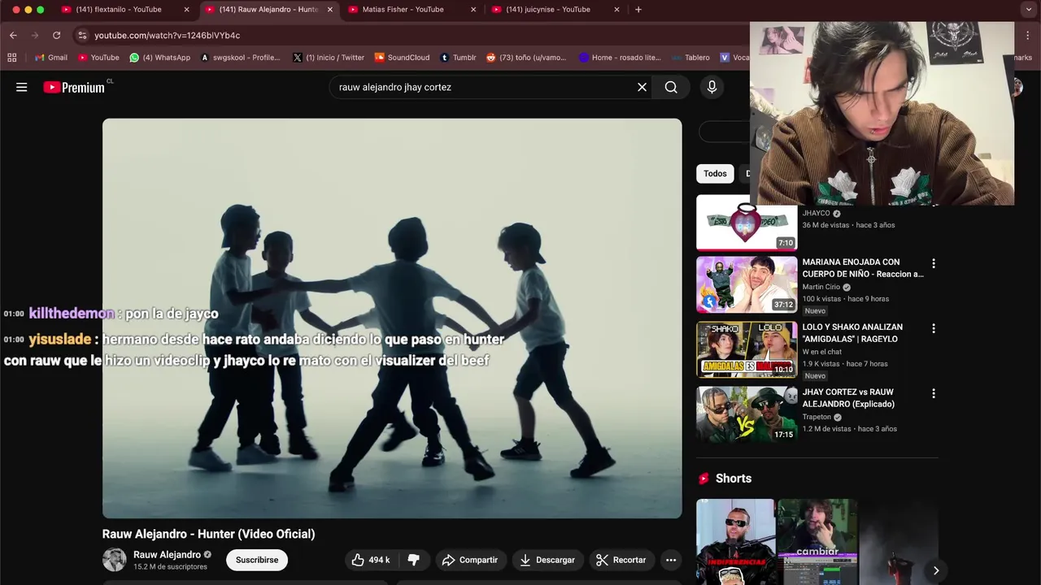
Task: Activate voice search microphone
Action: [712, 87]
